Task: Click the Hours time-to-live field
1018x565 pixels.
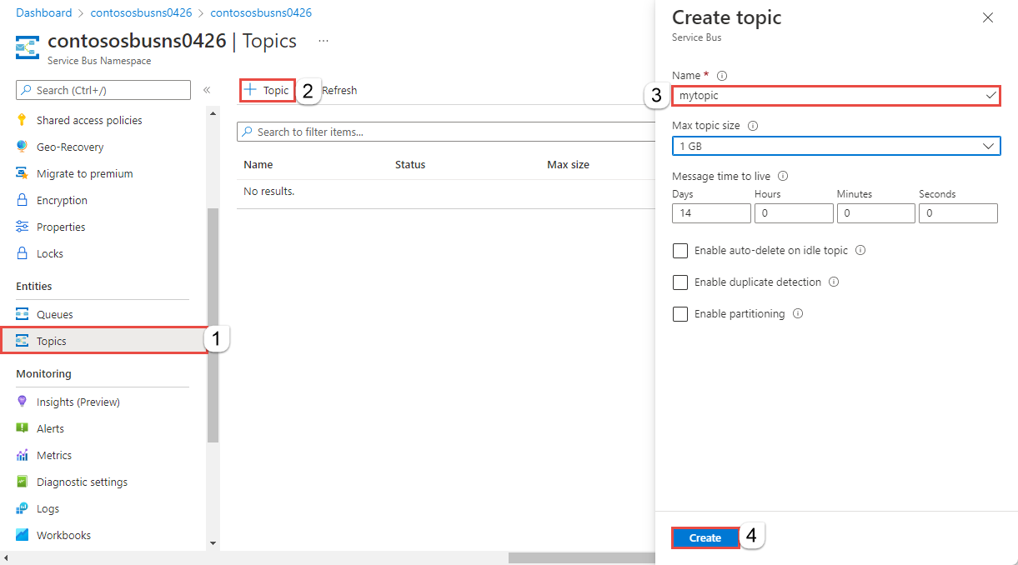Action: (794, 212)
